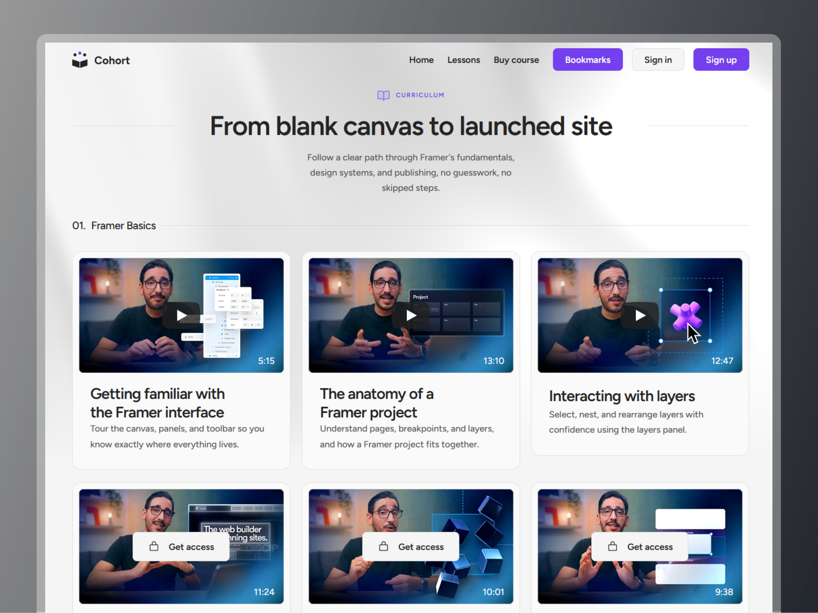Select the 5:15 video thumbnail
The image size is (818, 613).
pos(181,315)
